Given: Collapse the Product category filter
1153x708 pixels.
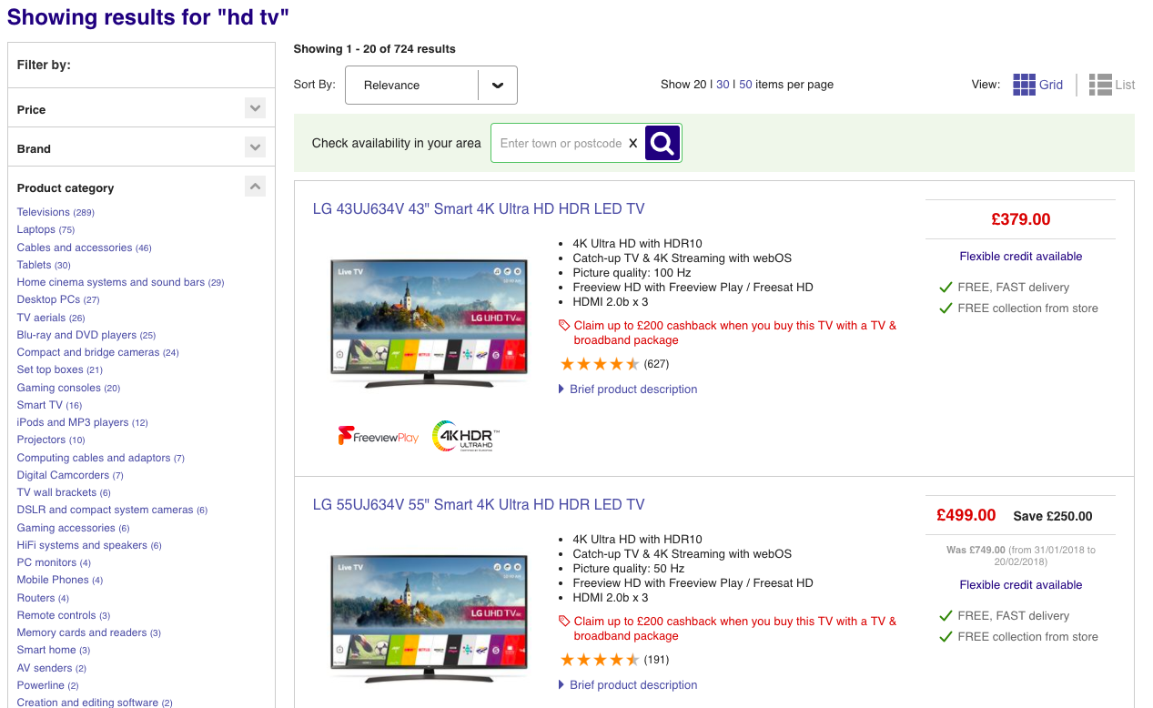Looking at the screenshot, I should coord(255,187).
